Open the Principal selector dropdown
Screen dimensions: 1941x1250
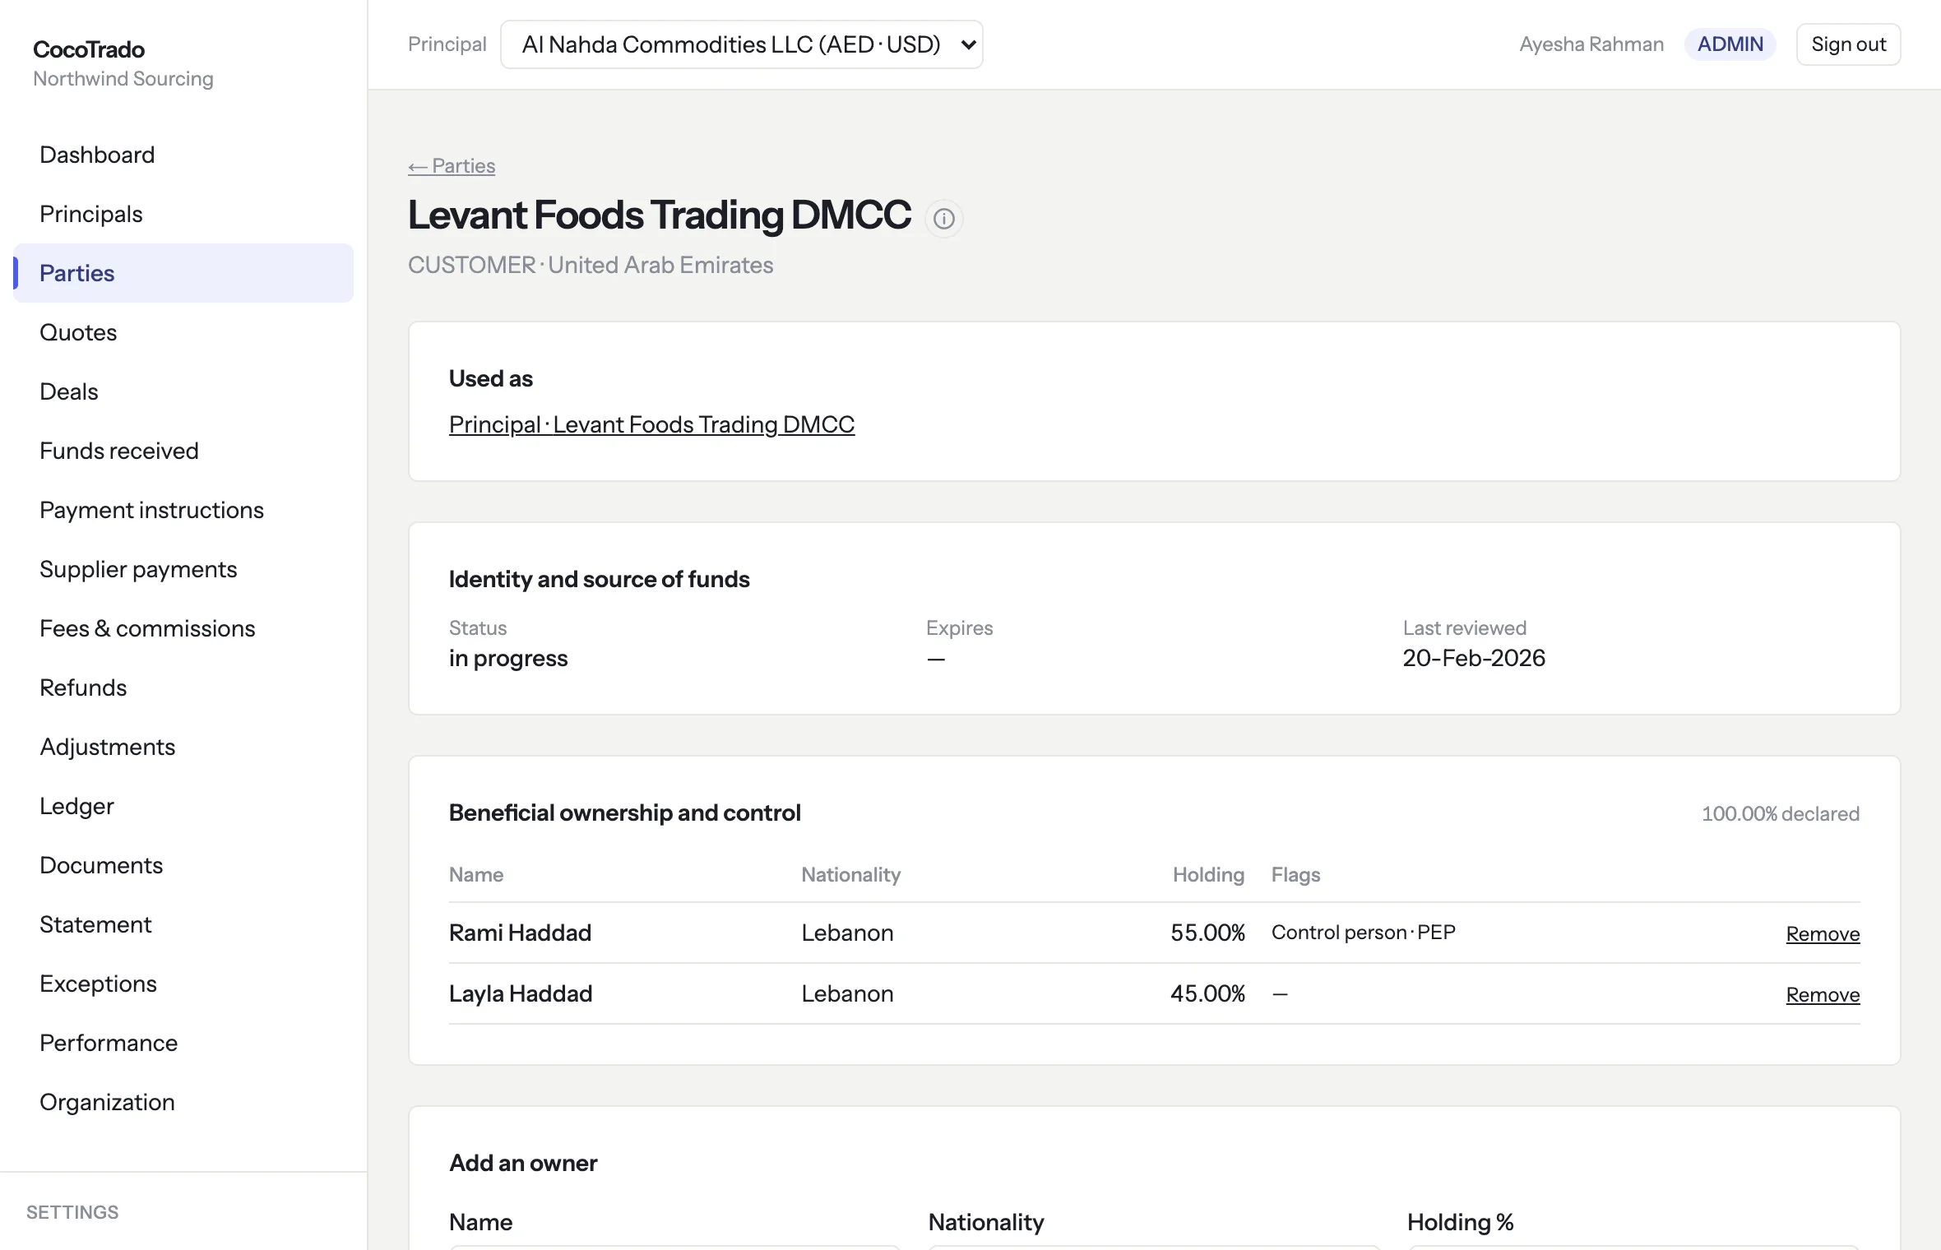pyautogui.click(x=742, y=44)
